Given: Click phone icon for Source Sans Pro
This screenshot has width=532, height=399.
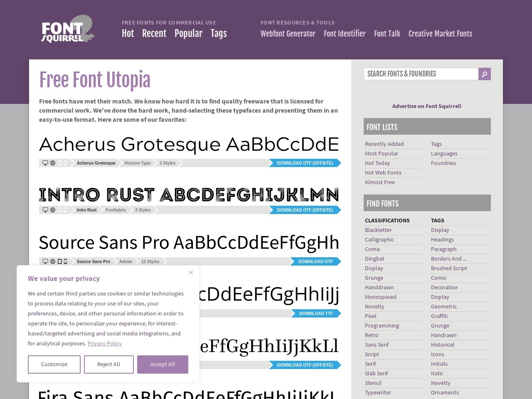Looking at the screenshot, I should coord(65,261).
